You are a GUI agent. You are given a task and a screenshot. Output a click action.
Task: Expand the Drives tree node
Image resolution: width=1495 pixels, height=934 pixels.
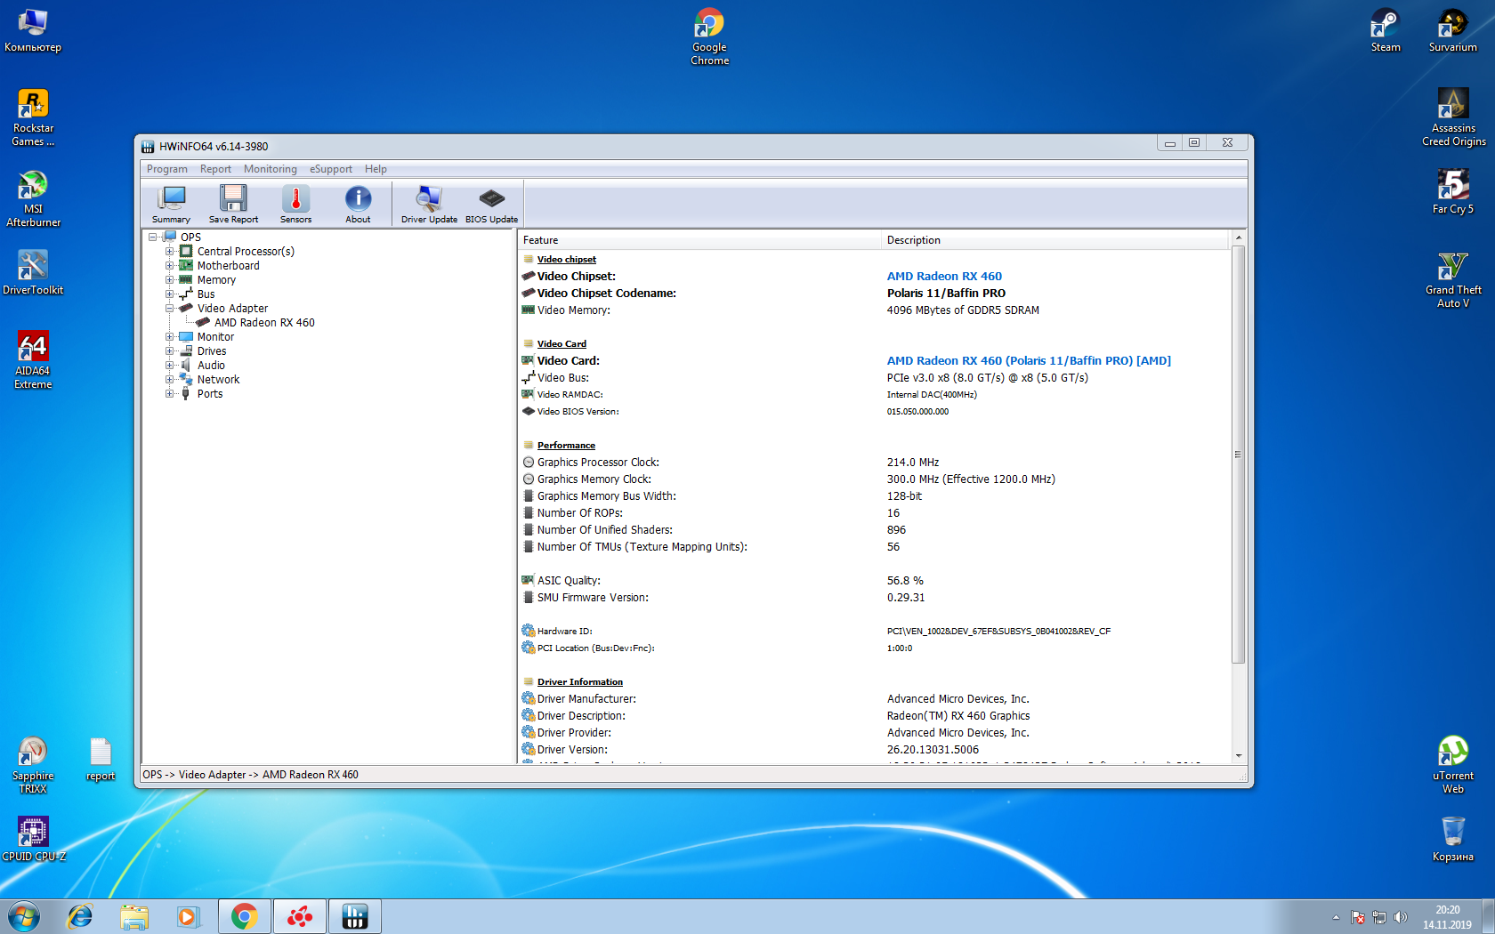click(x=169, y=351)
